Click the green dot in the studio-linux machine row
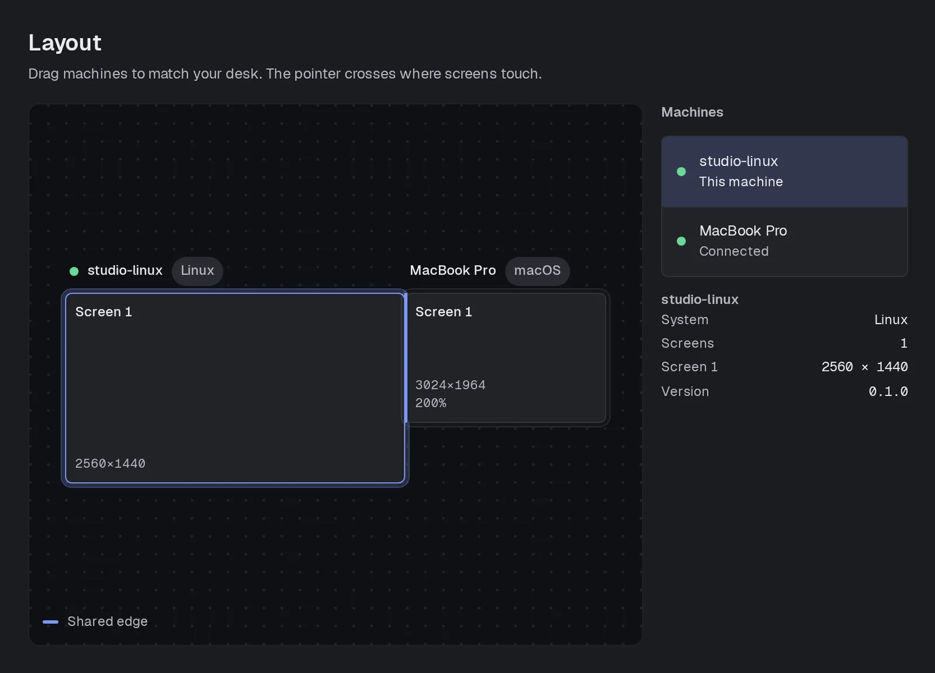This screenshot has width=935, height=673. coord(681,172)
